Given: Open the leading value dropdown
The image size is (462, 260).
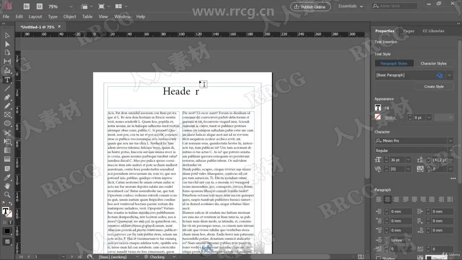Looking at the screenshot, I should click(450, 160).
